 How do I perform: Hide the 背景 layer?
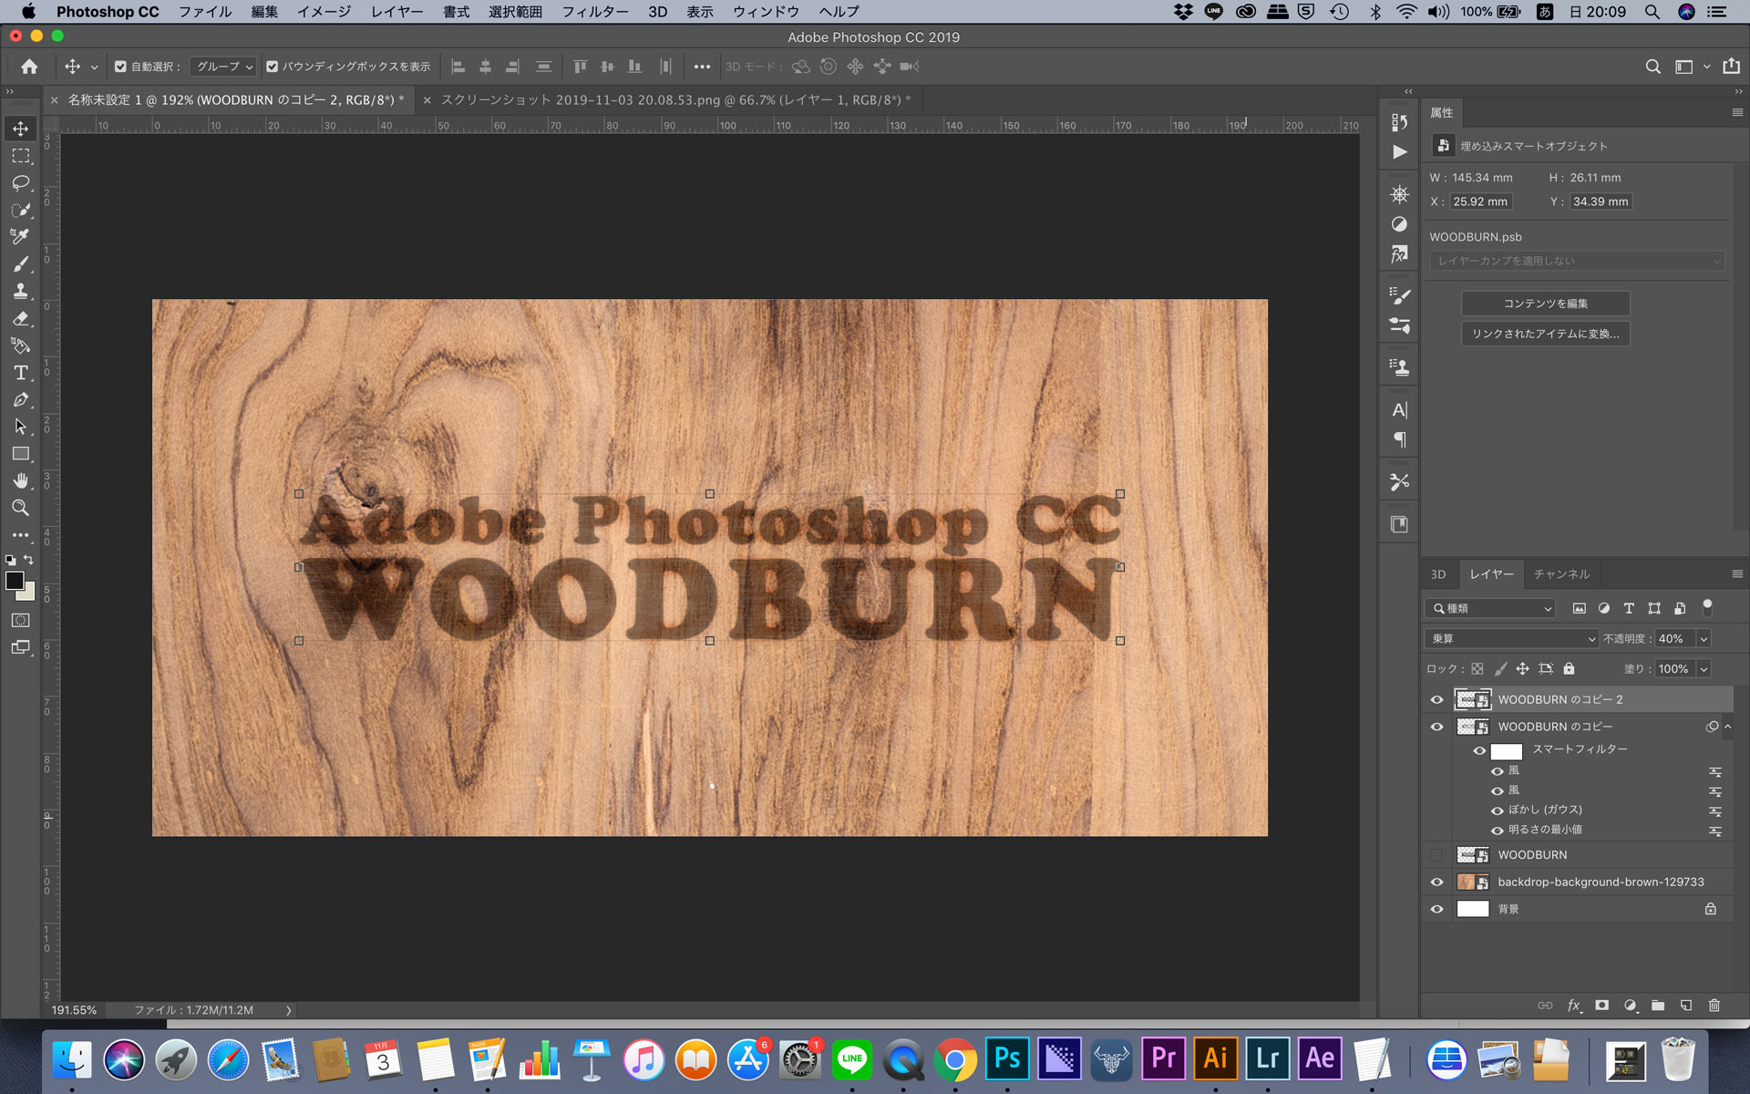(x=1437, y=910)
